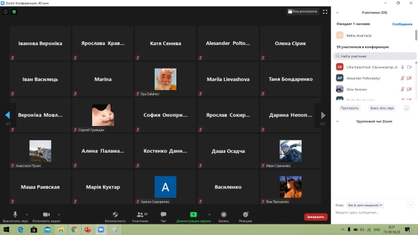Viewport: 418px width, 235px height.
Task: Select Анастасія Путач fox photo tile
Action: tap(40, 151)
